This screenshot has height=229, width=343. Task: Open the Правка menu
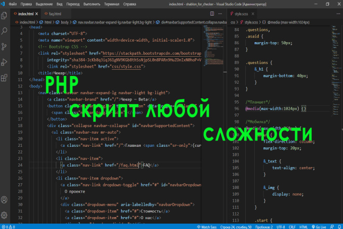26,4
